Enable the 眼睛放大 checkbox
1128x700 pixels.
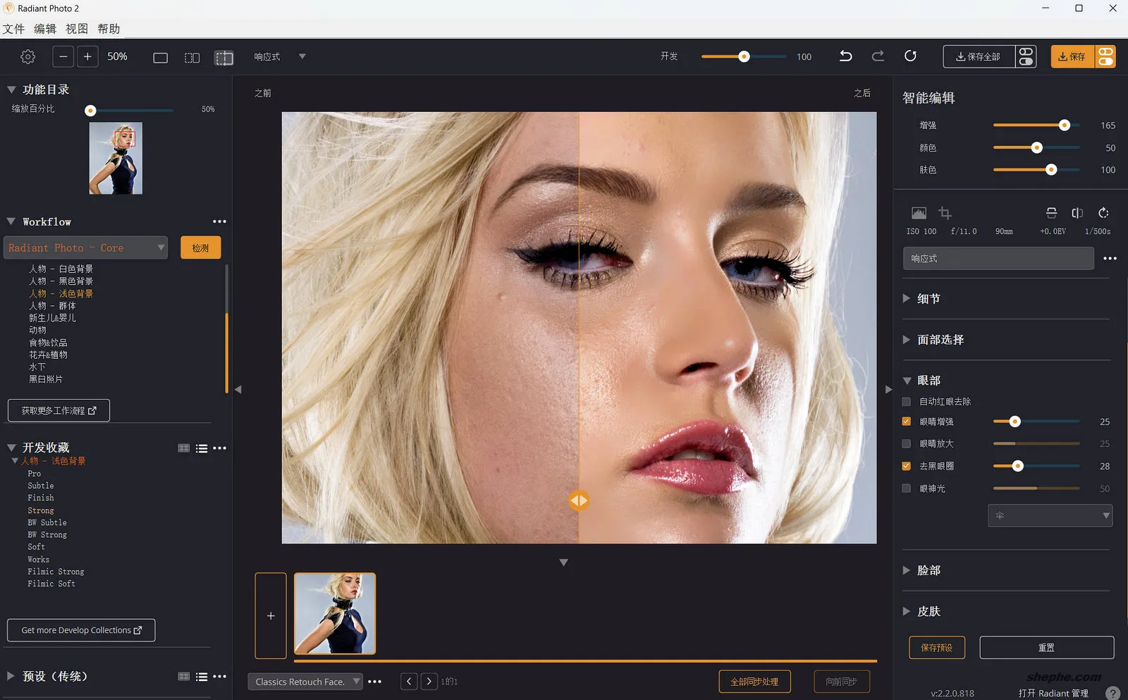907,444
